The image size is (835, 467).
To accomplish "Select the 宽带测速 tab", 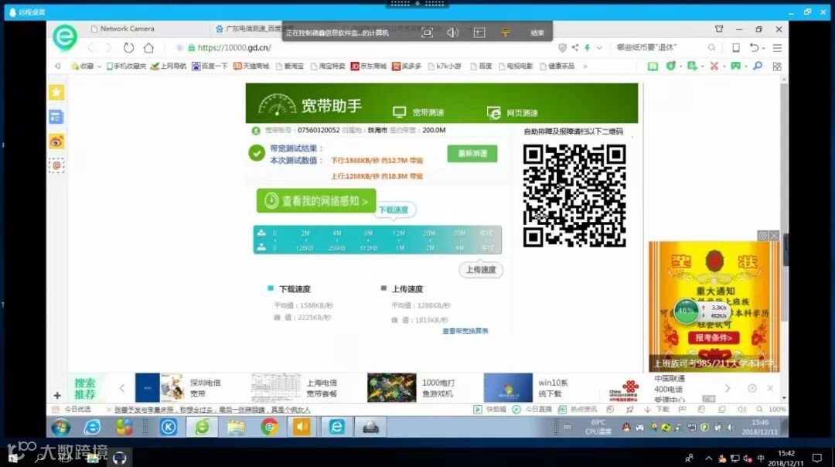I will click(x=418, y=112).
